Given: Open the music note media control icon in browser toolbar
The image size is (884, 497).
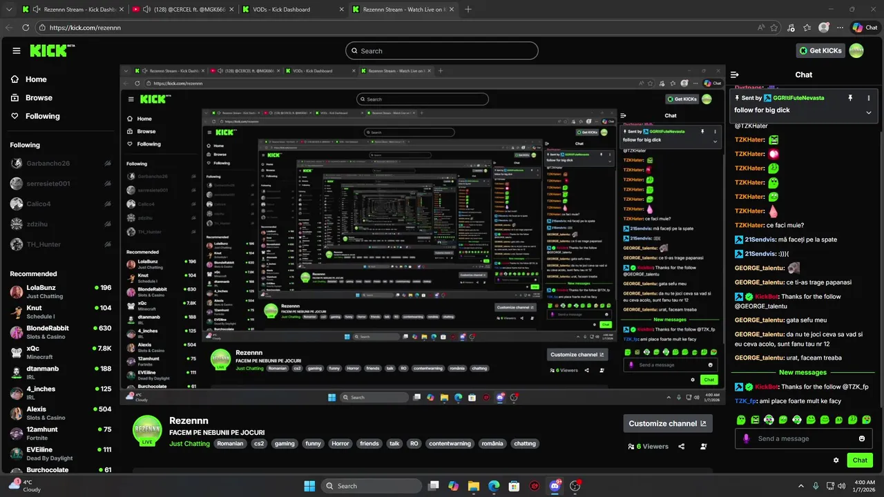Looking at the screenshot, I should [791, 28].
